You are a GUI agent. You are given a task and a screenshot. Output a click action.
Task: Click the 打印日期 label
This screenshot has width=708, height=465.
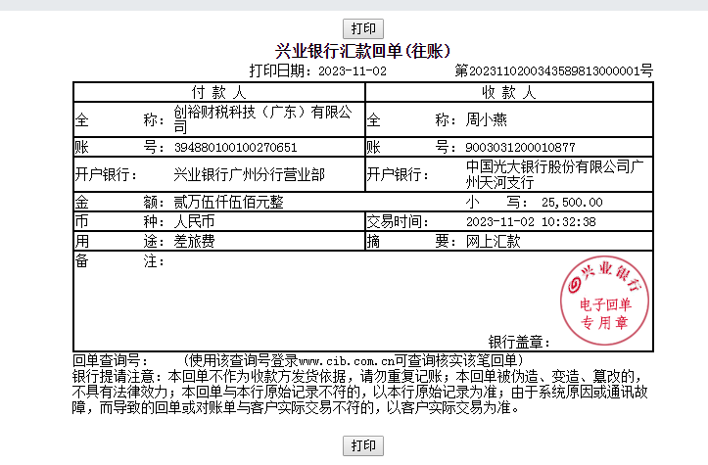click(280, 70)
